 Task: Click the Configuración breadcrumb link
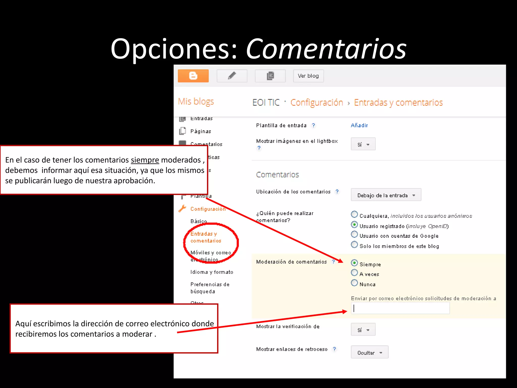tap(317, 103)
